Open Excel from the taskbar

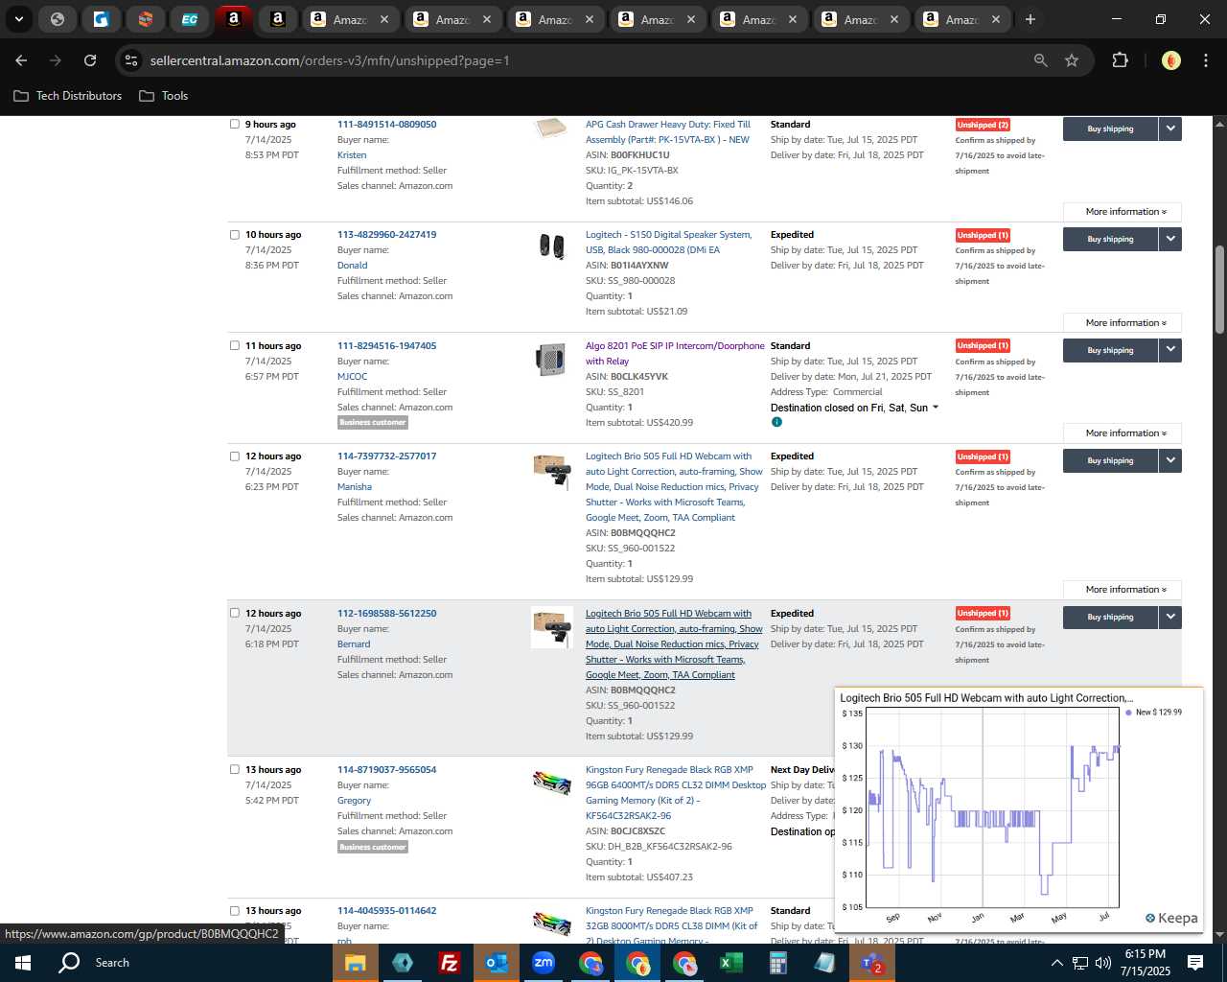point(730,963)
